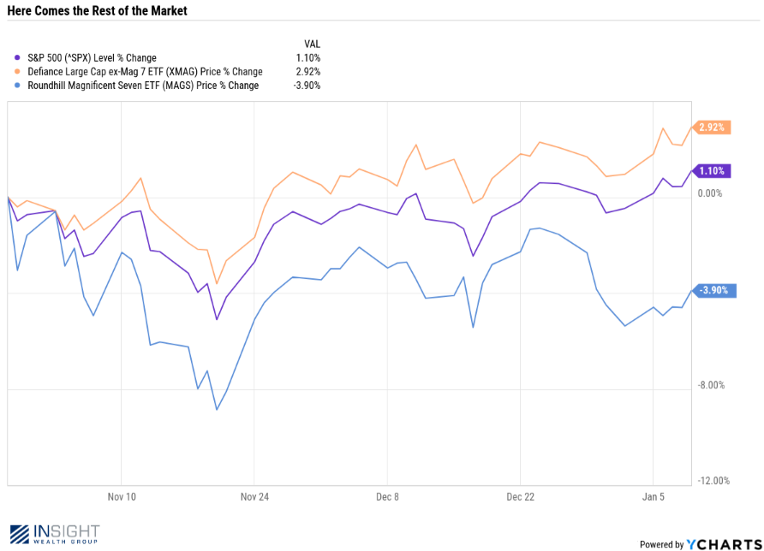Click the VAL column header
Viewport: 764px width, 551px height.
click(x=312, y=44)
